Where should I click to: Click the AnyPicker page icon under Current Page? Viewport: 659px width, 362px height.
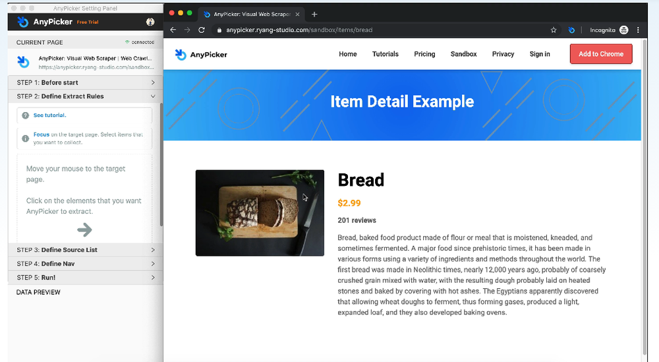(23, 62)
